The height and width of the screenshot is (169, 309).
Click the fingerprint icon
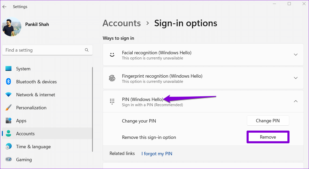pyautogui.click(x=112, y=78)
